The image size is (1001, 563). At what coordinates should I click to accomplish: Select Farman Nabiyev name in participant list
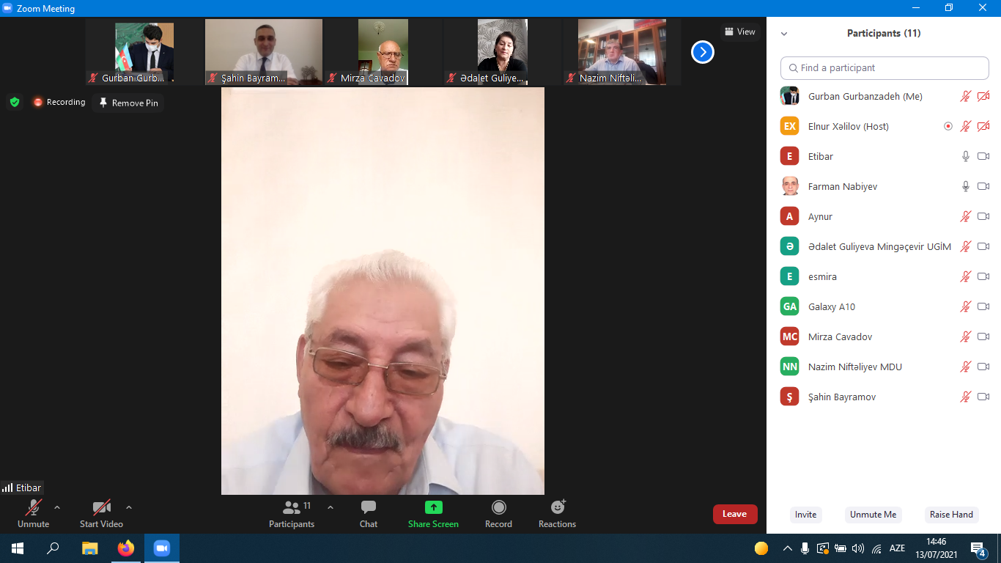click(843, 186)
